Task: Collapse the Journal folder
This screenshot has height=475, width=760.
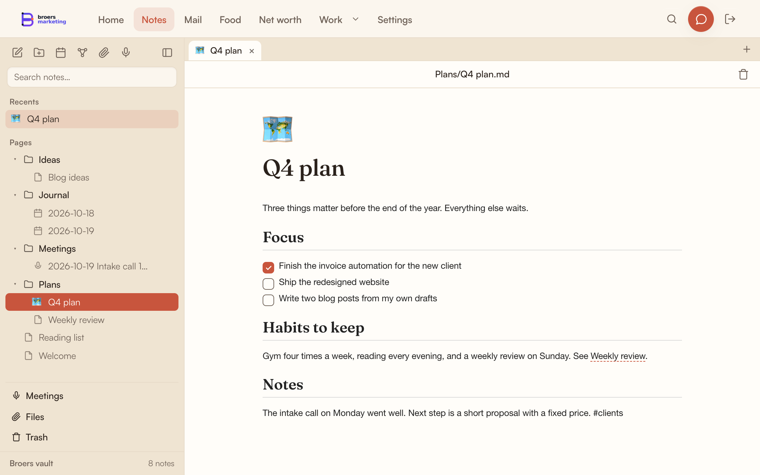Action: 15,195
